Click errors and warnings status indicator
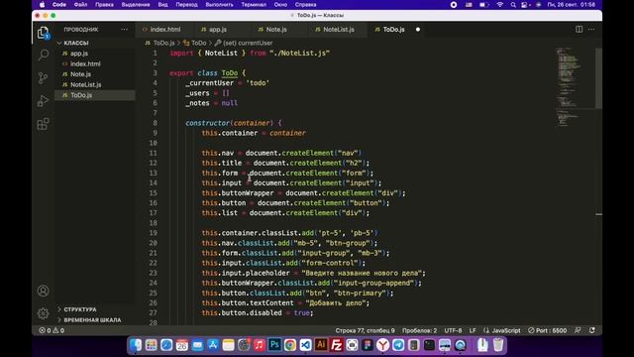634x357 pixels. point(52,330)
